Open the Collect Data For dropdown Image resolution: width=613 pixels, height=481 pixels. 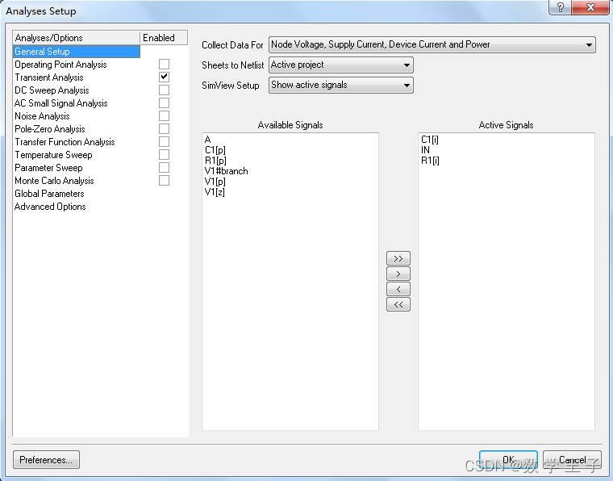[x=432, y=44]
